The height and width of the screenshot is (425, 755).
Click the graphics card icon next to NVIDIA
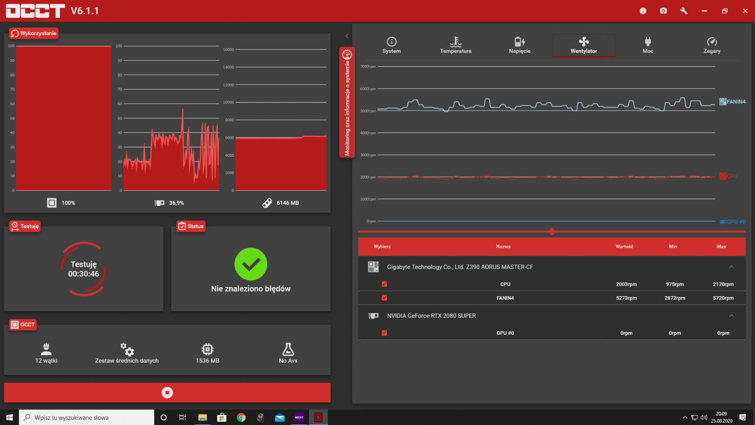[373, 315]
